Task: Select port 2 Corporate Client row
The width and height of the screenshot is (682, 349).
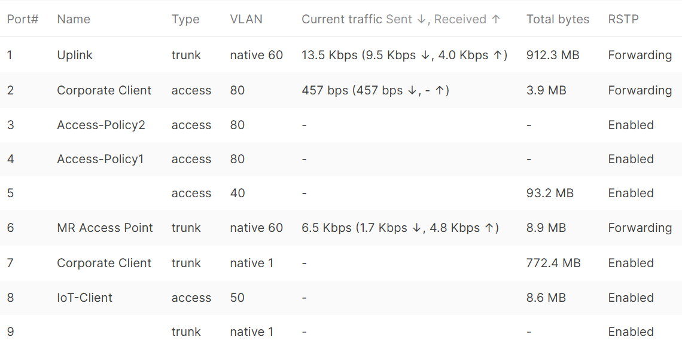Action: click(341, 90)
